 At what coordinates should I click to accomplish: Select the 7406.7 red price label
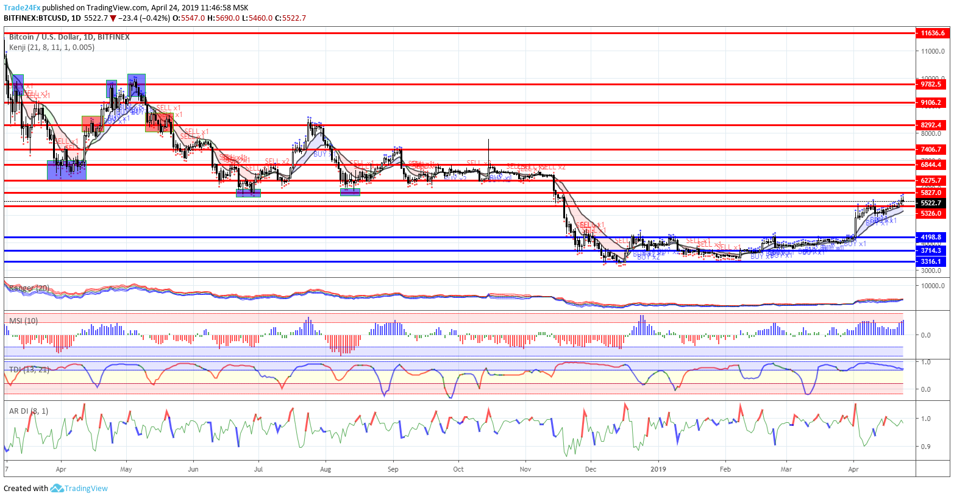pos(931,149)
